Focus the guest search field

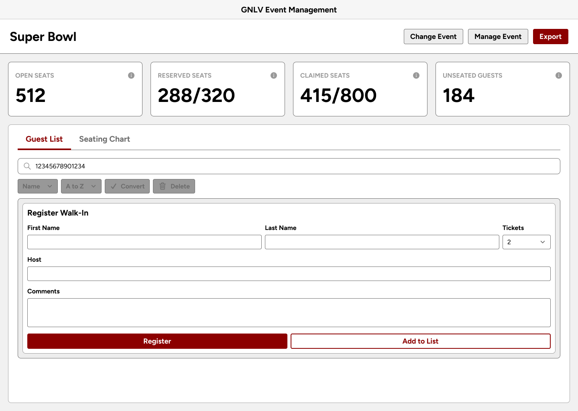tap(289, 166)
